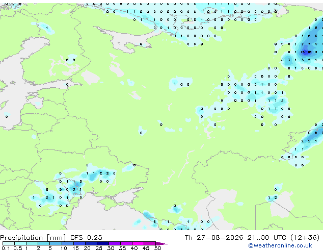Image resolution: width=323 pixels, height=250 pixels.
Task: Click the legend value label '25'
Action: click(99, 248)
